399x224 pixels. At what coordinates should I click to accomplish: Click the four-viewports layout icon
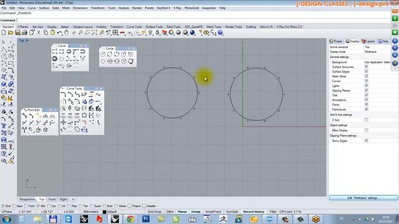click(115, 32)
